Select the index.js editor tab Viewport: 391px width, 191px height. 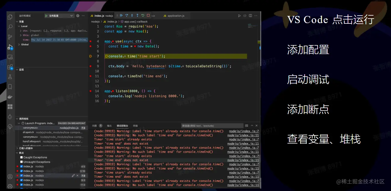[101, 16]
